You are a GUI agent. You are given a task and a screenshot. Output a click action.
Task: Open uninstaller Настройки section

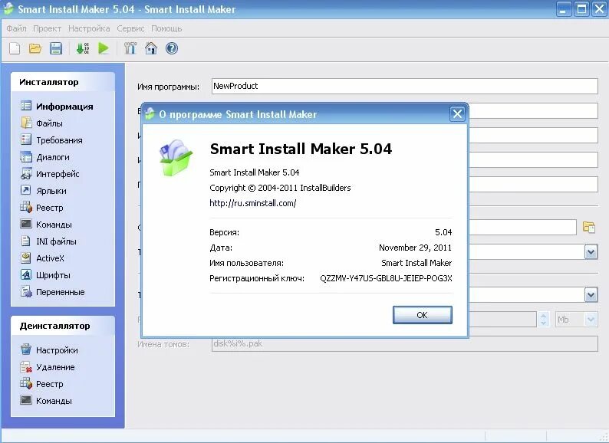(49, 350)
